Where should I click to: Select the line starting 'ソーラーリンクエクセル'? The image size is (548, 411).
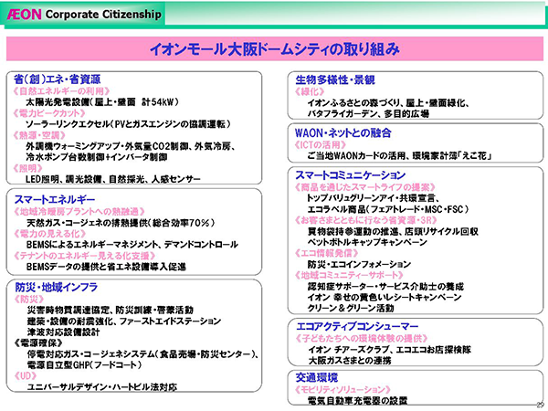(128, 124)
